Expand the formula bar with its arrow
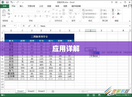 [130, 26]
